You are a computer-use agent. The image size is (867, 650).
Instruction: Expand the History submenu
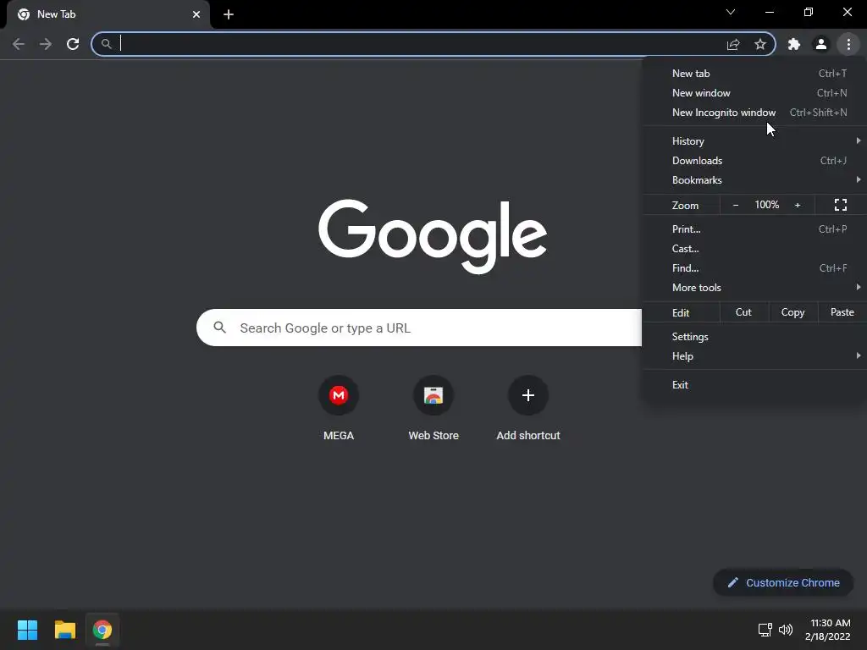pos(754,141)
